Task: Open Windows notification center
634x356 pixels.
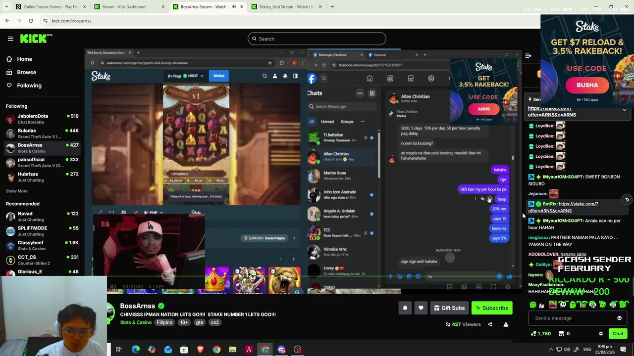Action: point(623,350)
